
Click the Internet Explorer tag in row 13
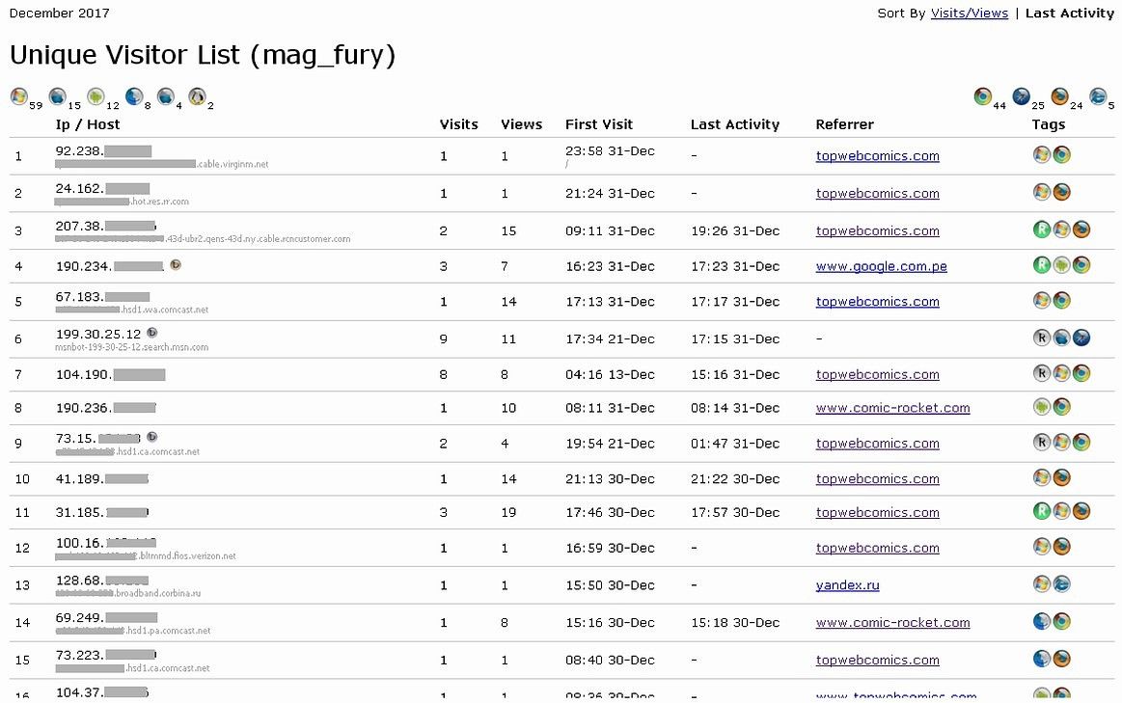pyautogui.click(x=1061, y=583)
